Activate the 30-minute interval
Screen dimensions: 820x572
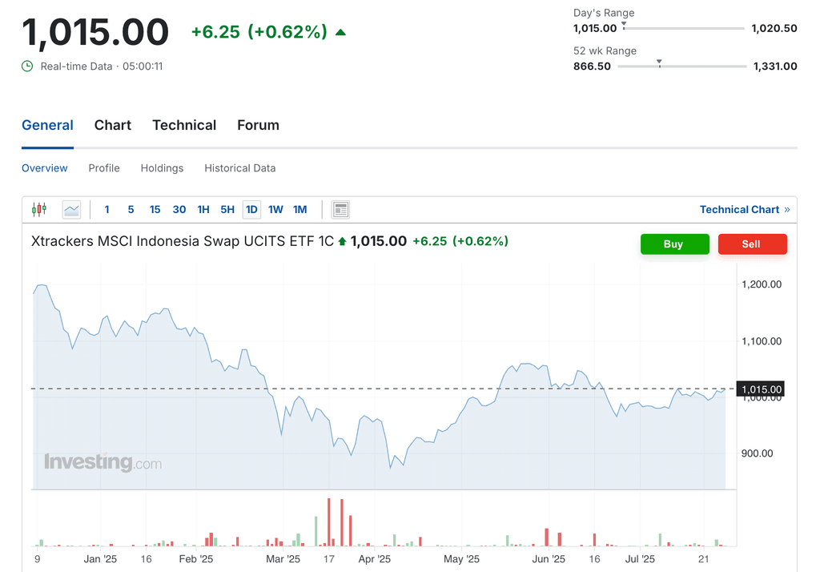click(179, 209)
